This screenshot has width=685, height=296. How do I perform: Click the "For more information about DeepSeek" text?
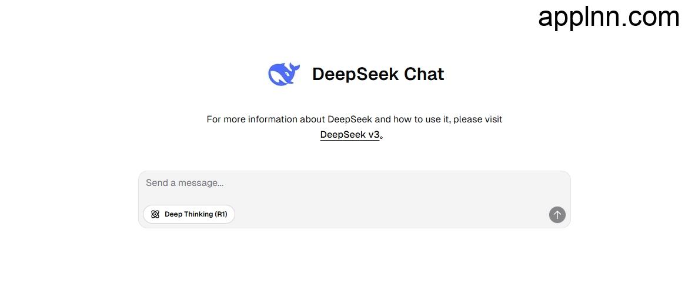289,119
